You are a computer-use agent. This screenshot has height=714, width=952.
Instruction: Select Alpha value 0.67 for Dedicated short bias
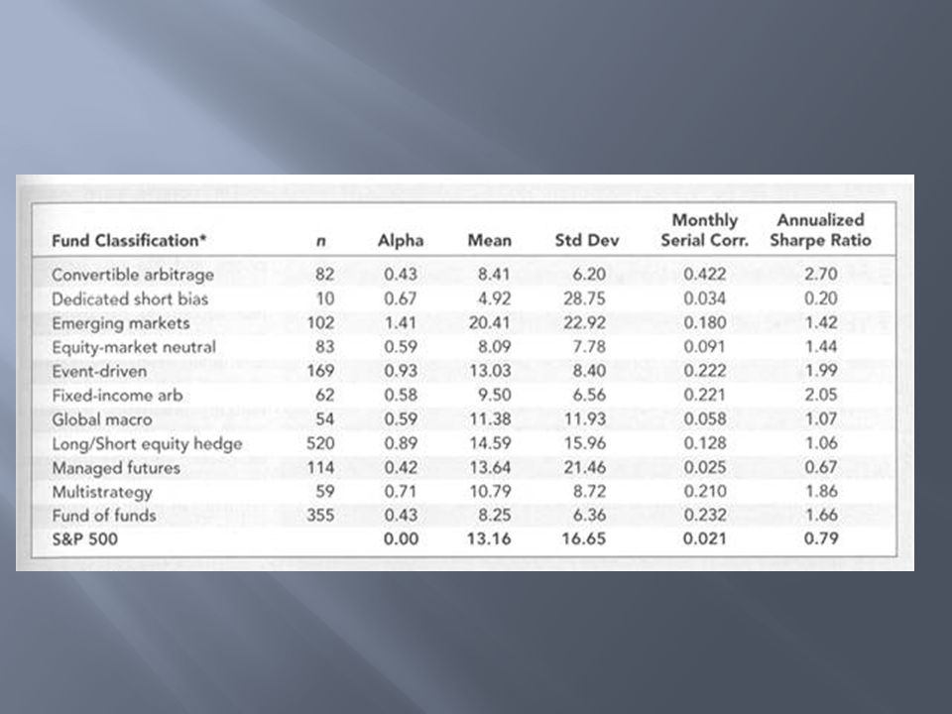(x=401, y=298)
